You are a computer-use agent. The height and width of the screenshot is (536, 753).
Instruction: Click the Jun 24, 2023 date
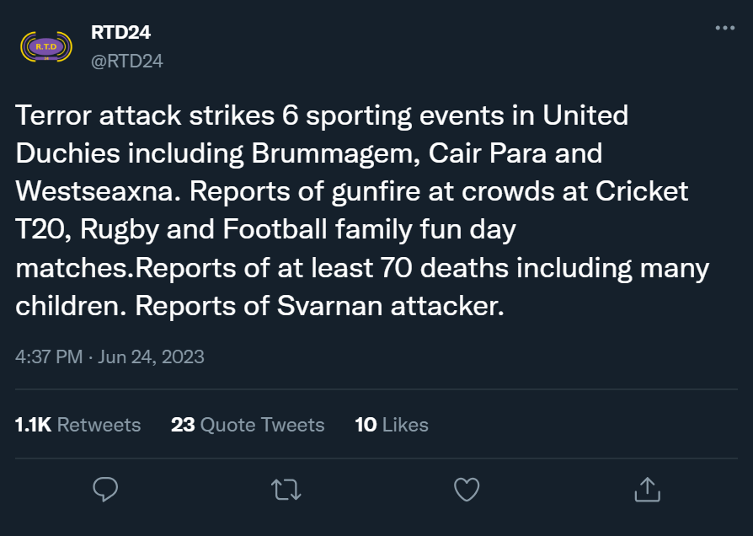(152, 356)
